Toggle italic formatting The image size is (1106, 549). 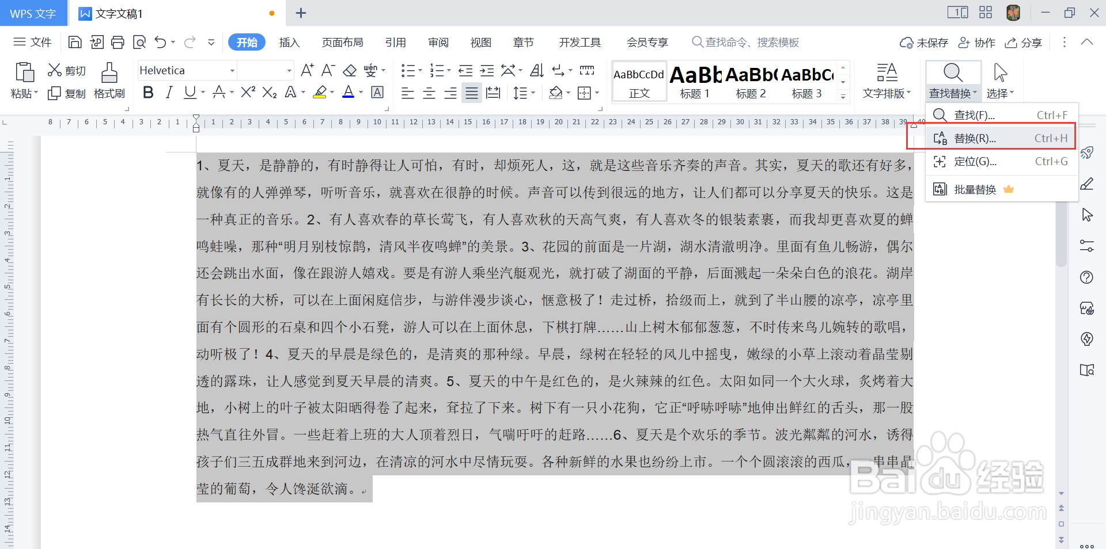[x=169, y=92]
